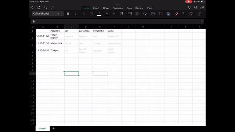Tap the fx insert function icon
Screen dimensions: 235x132
pos(34,21)
